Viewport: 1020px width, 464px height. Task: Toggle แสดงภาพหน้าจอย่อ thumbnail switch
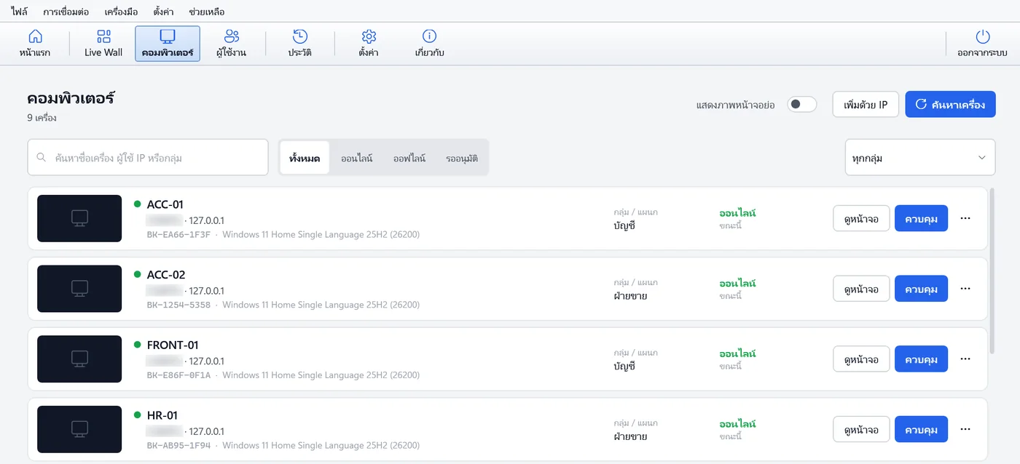(x=801, y=105)
